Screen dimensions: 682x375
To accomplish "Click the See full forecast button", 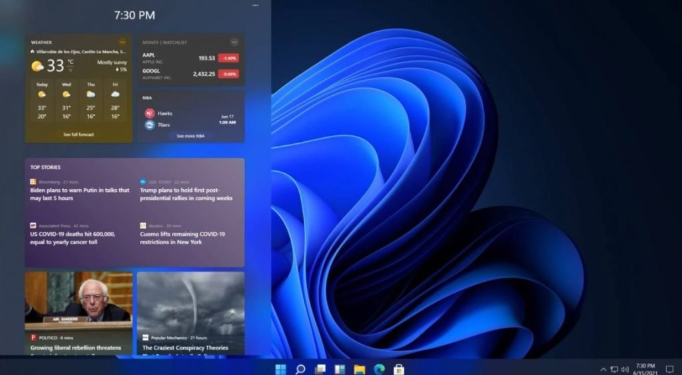I will [x=79, y=135].
